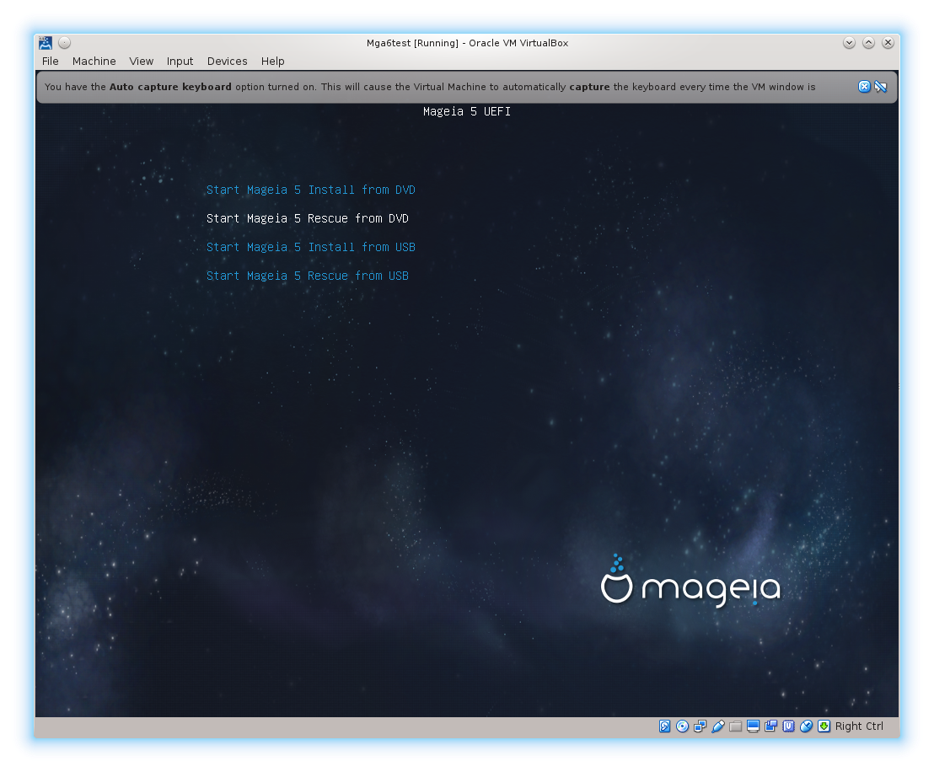Click the round pin button in title bar
The height and width of the screenshot is (772, 934).
pyautogui.click(x=64, y=43)
